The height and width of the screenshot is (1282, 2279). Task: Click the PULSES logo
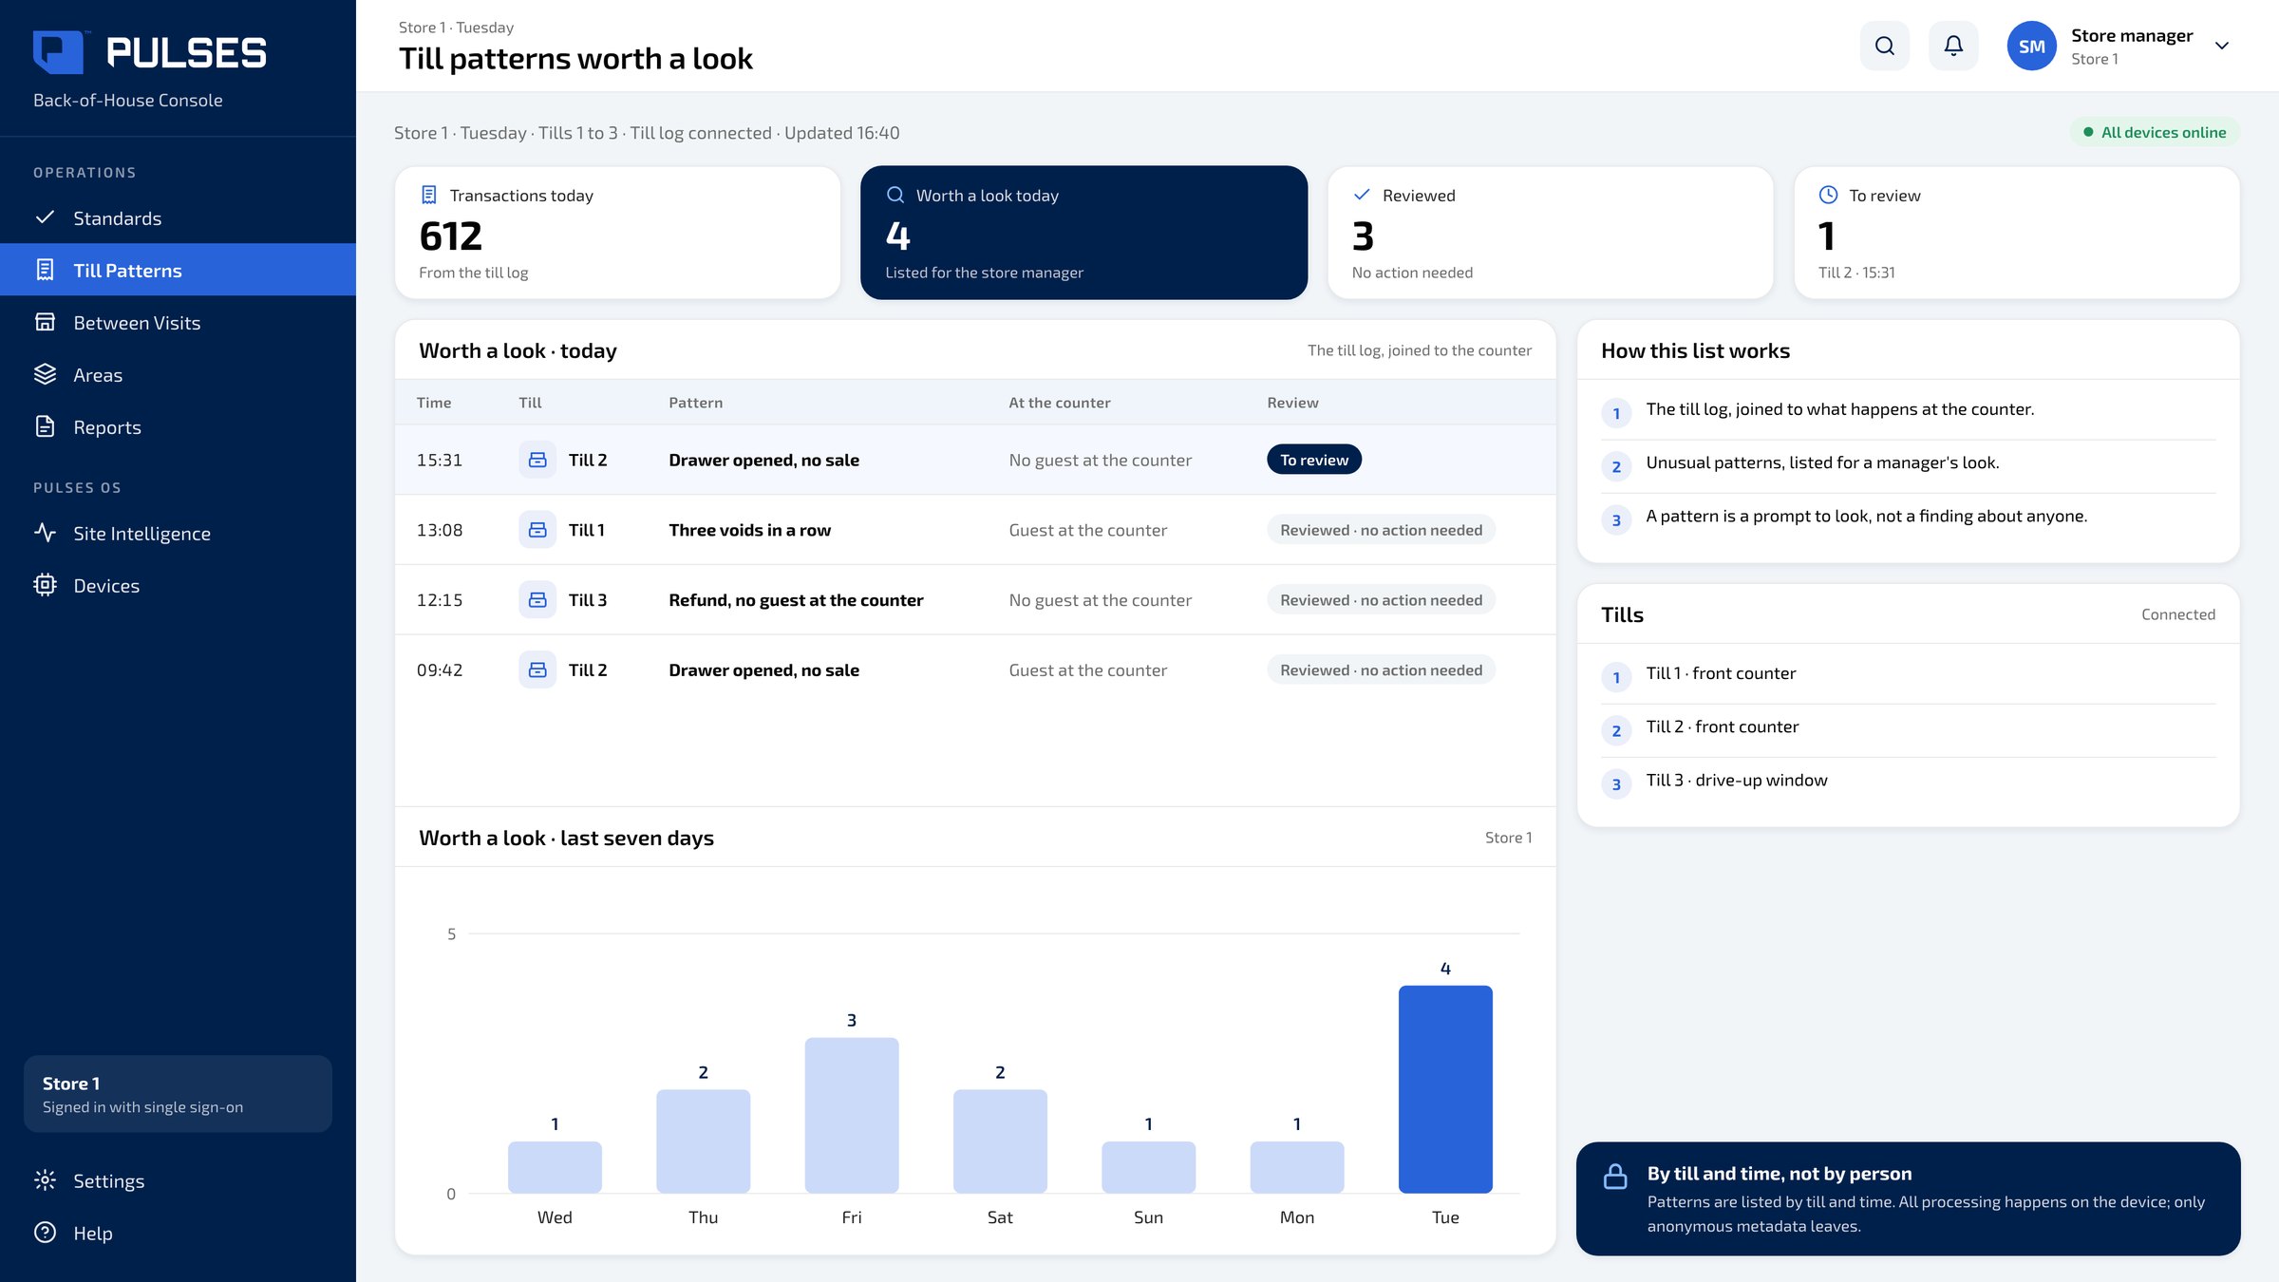pos(150,52)
